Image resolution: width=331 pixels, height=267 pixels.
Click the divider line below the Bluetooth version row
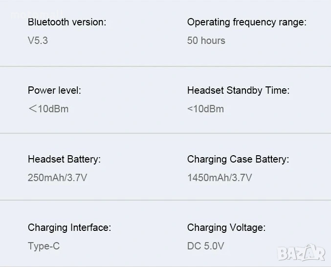pos(165,66)
